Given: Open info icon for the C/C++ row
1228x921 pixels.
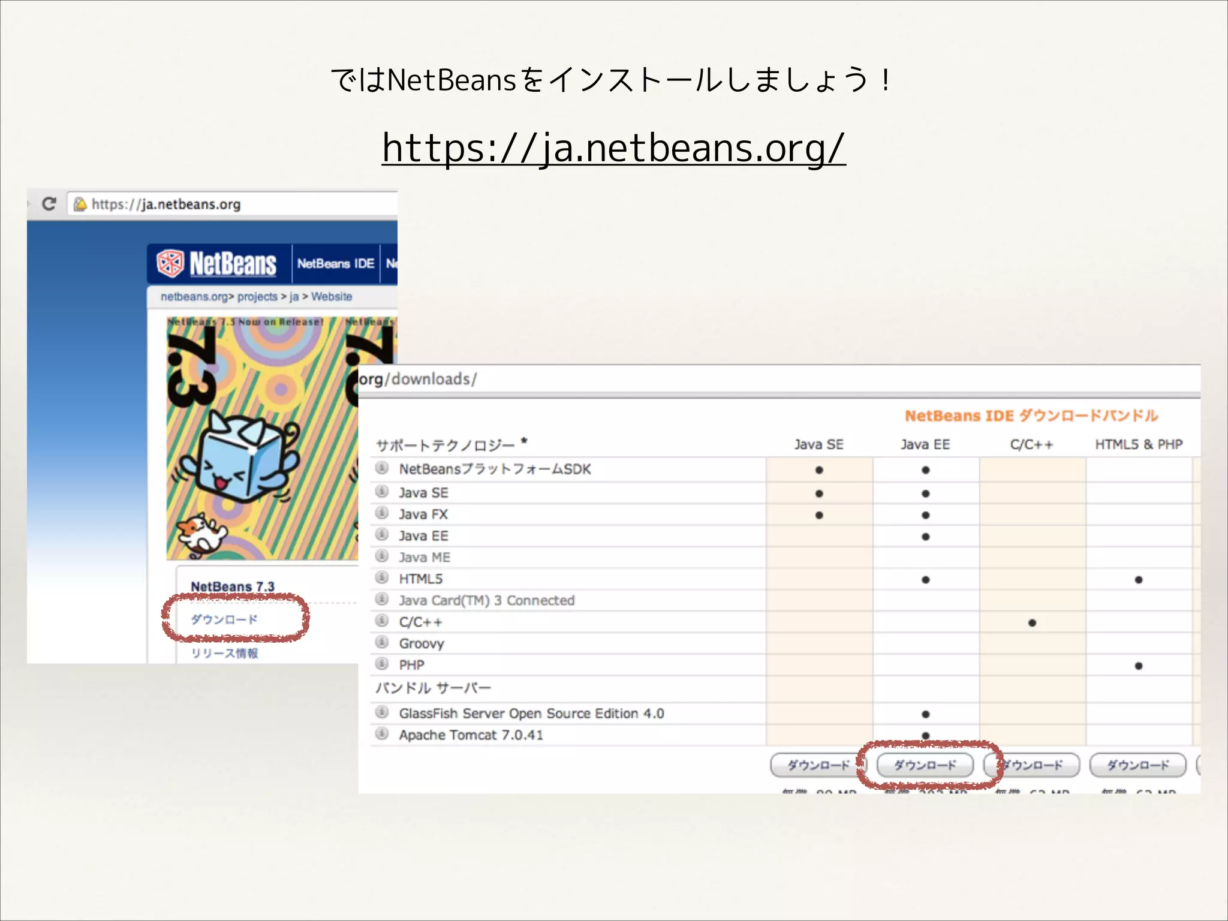Looking at the screenshot, I should pyautogui.click(x=382, y=621).
